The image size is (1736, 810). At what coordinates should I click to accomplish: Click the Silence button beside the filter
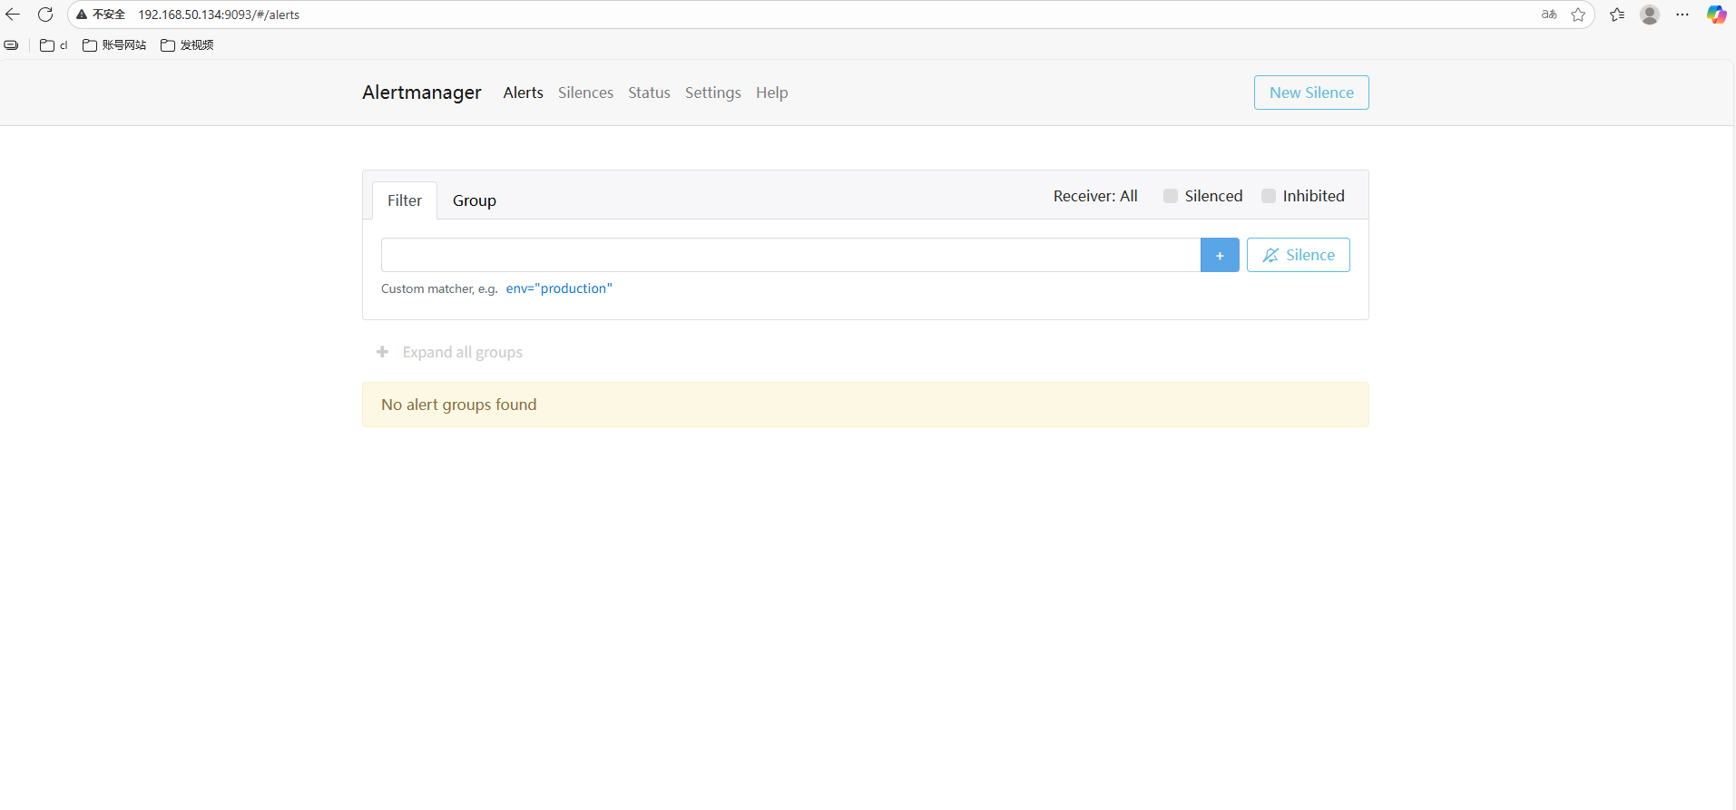1299,255
